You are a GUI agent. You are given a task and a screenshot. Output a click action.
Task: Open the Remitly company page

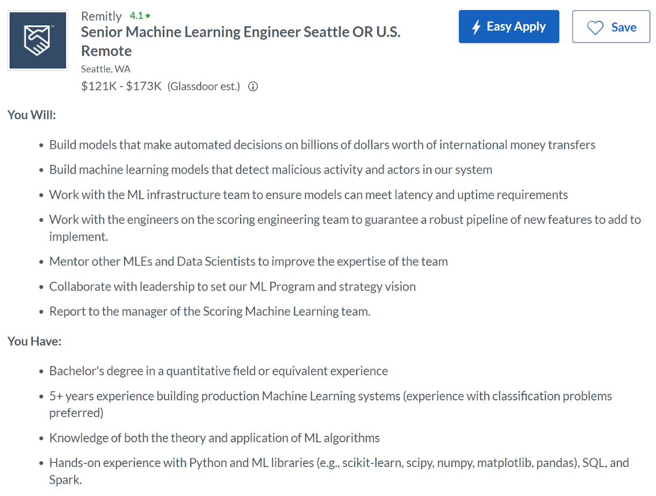coord(102,16)
